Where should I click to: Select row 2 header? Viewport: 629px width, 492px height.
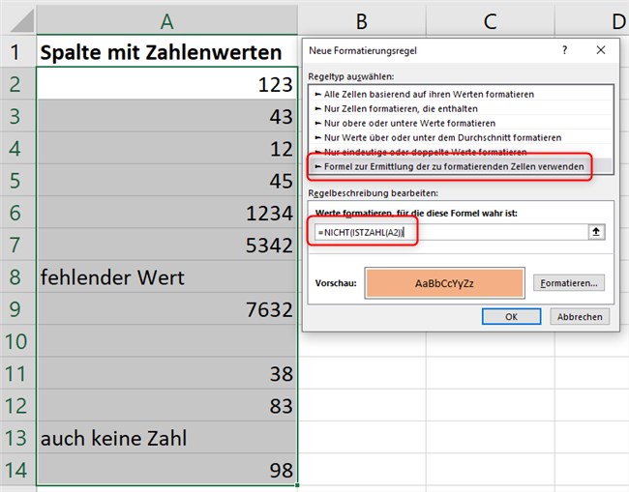(x=17, y=84)
